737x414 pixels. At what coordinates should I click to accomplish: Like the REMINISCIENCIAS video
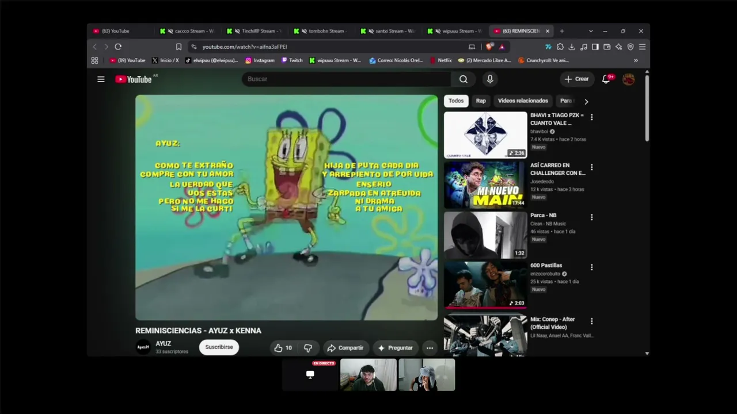click(x=283, y=348)
